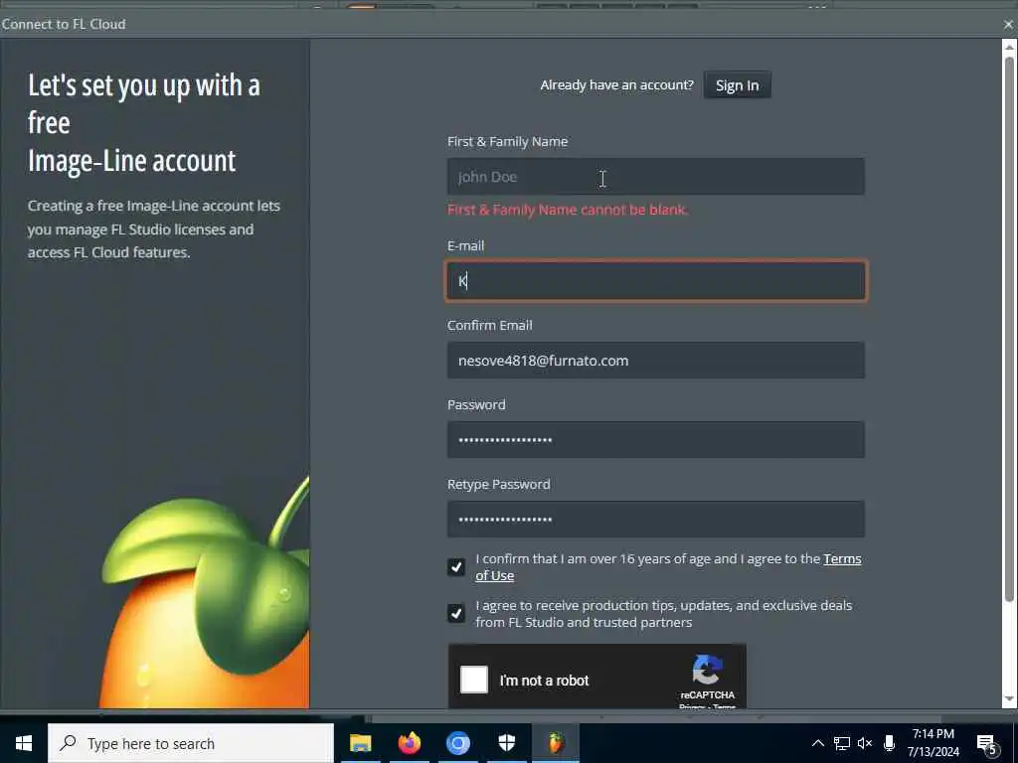This screenshot has width=1018, height=763.
Task: Close the Connect to FL Cloud dialog
Action: point(1008,25)
